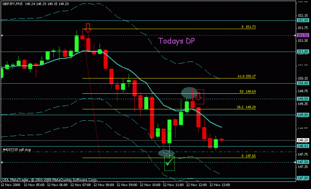Click the '12 Nov 09:00' time label
The width and height of the screenshot is (311, 189).
click(x=127, y=185)
